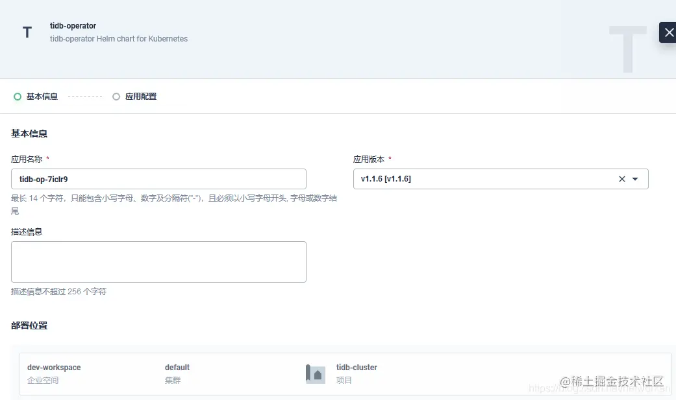Clear the selected app version v1.1.6
Screen dimensions: 676x400
pyautogui.click(x=621, y=179)
